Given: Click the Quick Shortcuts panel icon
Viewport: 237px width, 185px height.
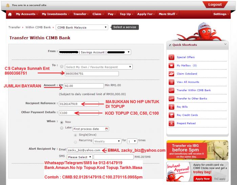Looking at the screenshot, I should (x=170, y=45).
